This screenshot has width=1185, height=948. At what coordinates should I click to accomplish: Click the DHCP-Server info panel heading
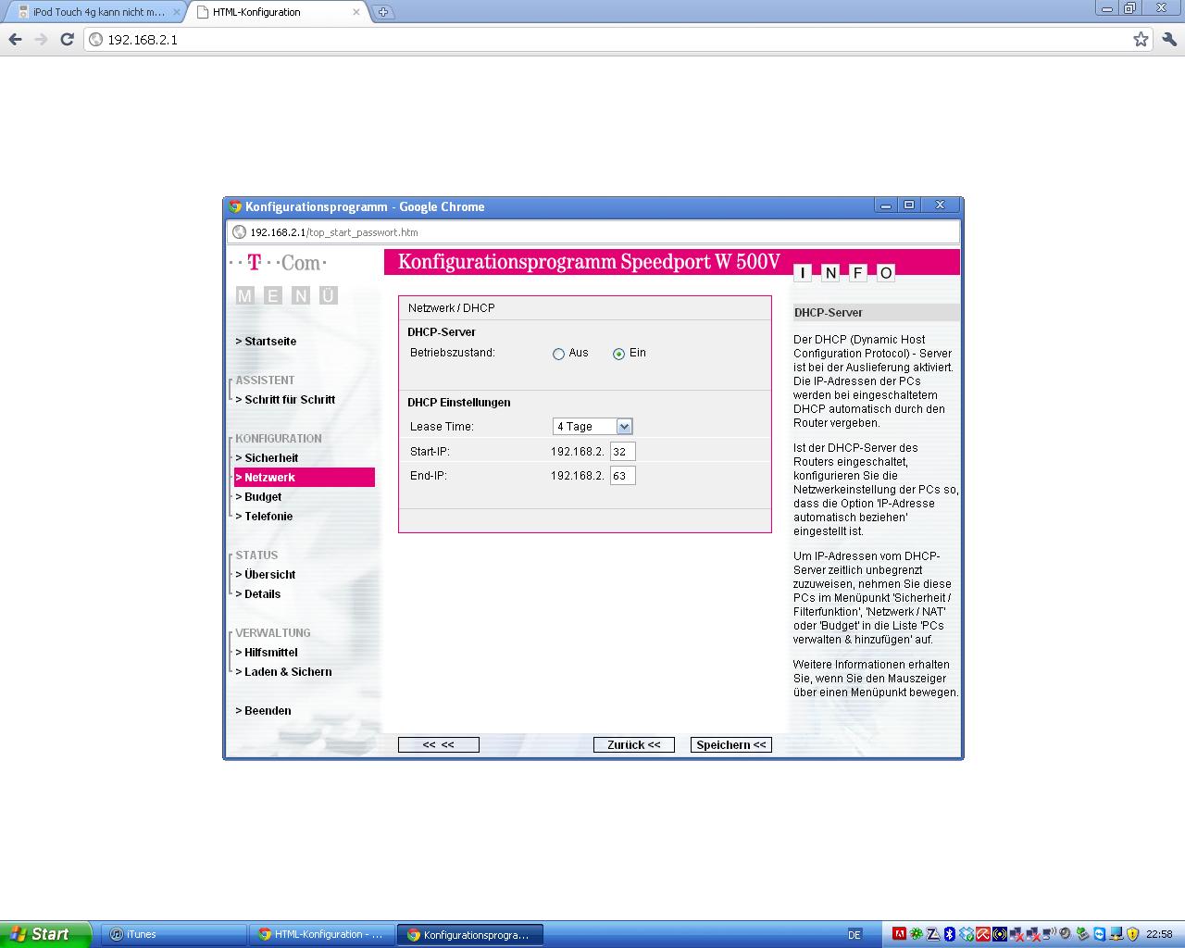829,313
